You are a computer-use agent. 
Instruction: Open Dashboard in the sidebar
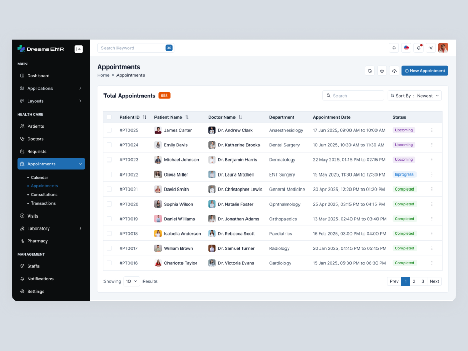pyautogui.click(x=51, y=76)
